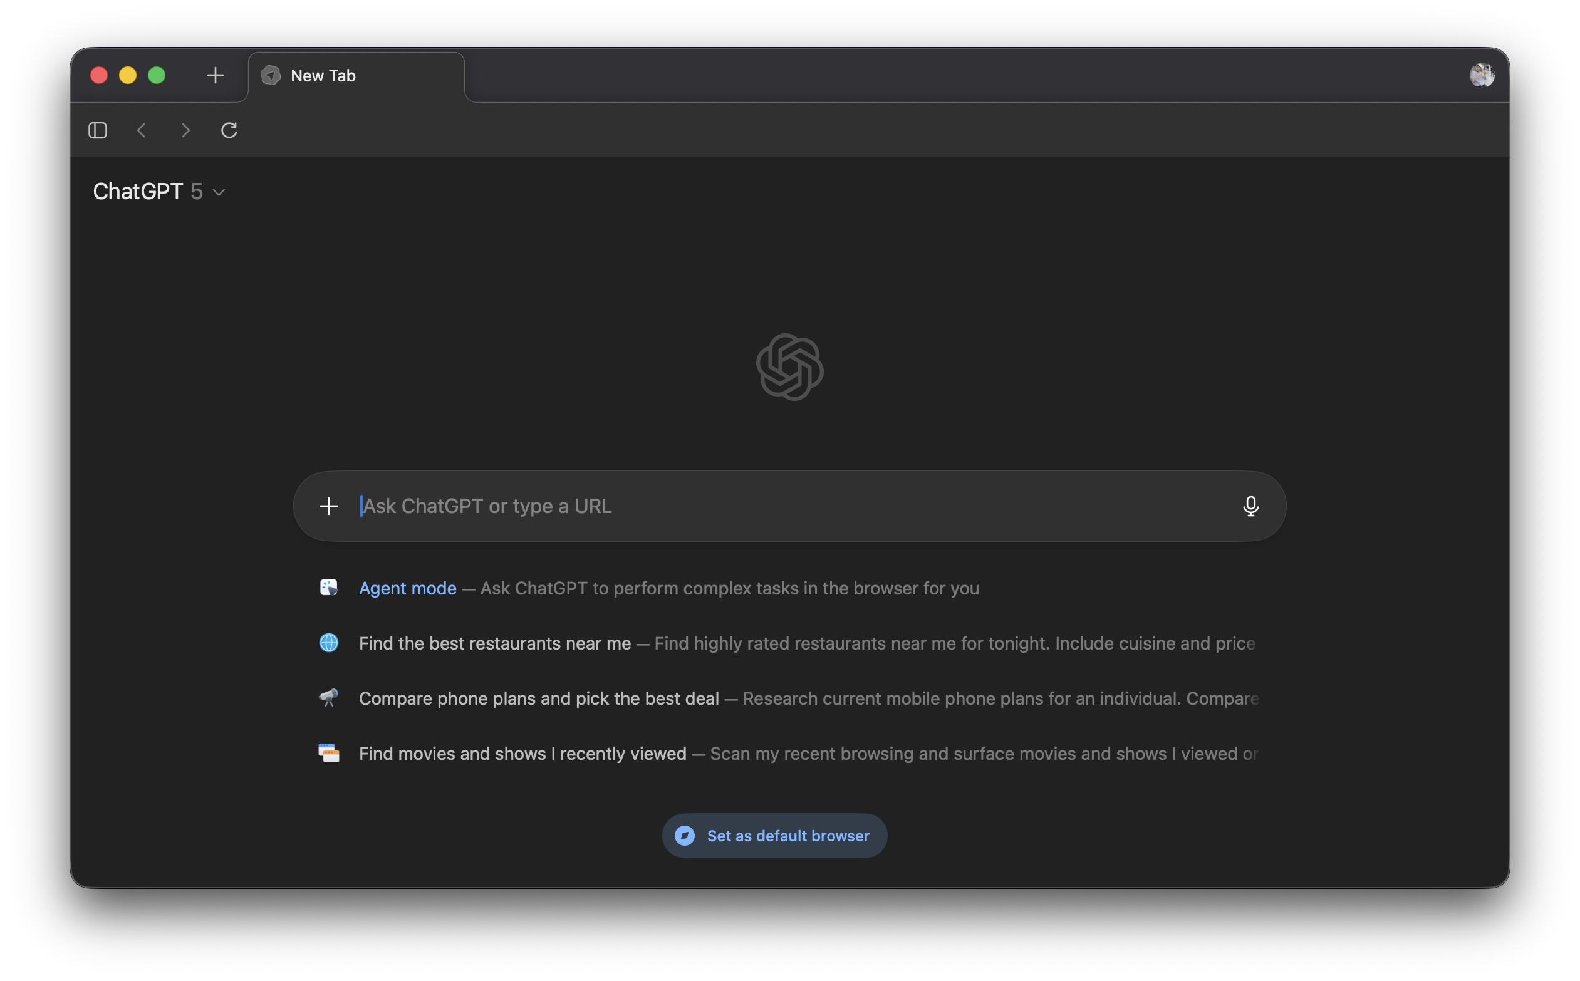Select the New Tab tab
This screenshot has width=1580, height=981.
[x=356, y=76]
